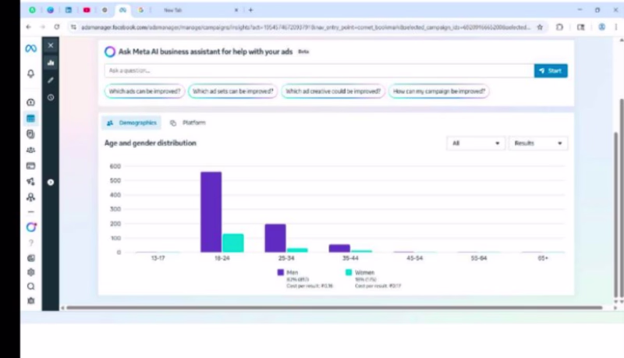This screenshot has height=358, width=624.
Task: Click the 'Age and gender distribution' heading
Action: coord(151,143)
